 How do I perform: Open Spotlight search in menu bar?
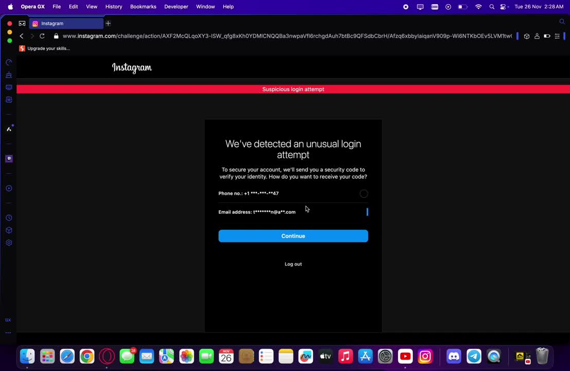pos(492,7)
